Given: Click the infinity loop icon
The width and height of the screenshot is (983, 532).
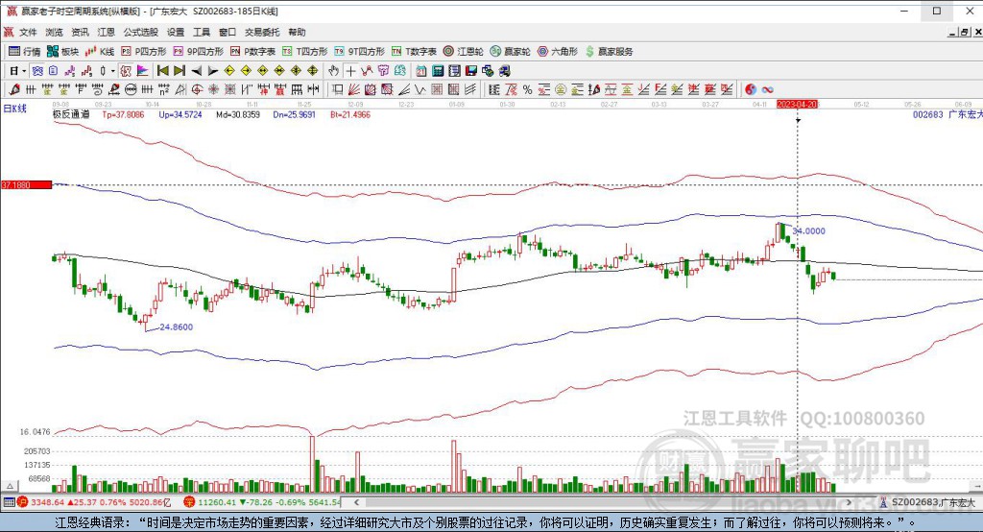Looking at the screenshot, I should tap(767, 89).
